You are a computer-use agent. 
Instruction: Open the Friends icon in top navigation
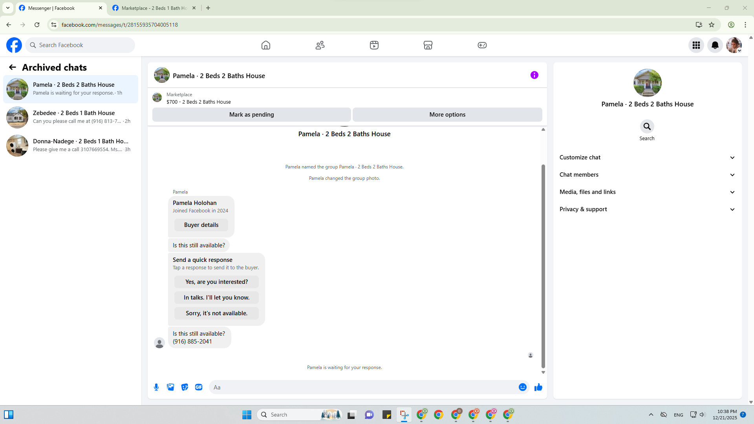pos(320,45)
